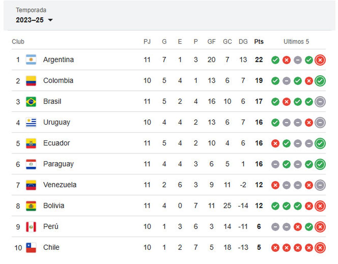Open the Bolivia team row
This screenshot has height=264, width=338.
[54, 206]
